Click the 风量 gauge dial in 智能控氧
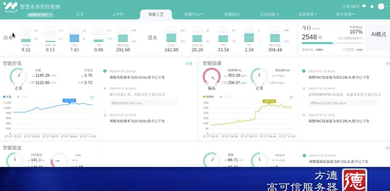Image resolution: width=390 pixels, height=191 pixels. 18,76
